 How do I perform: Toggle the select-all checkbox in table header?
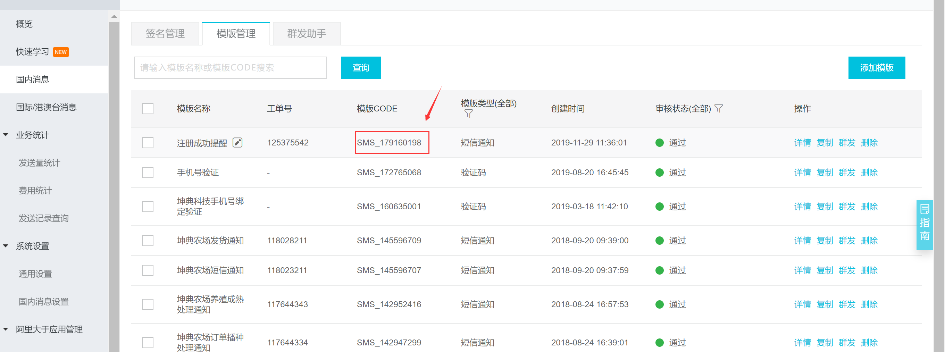point(148,109)
